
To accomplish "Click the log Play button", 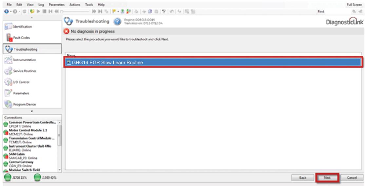I will pyautogui.click(x=38, y=11).
